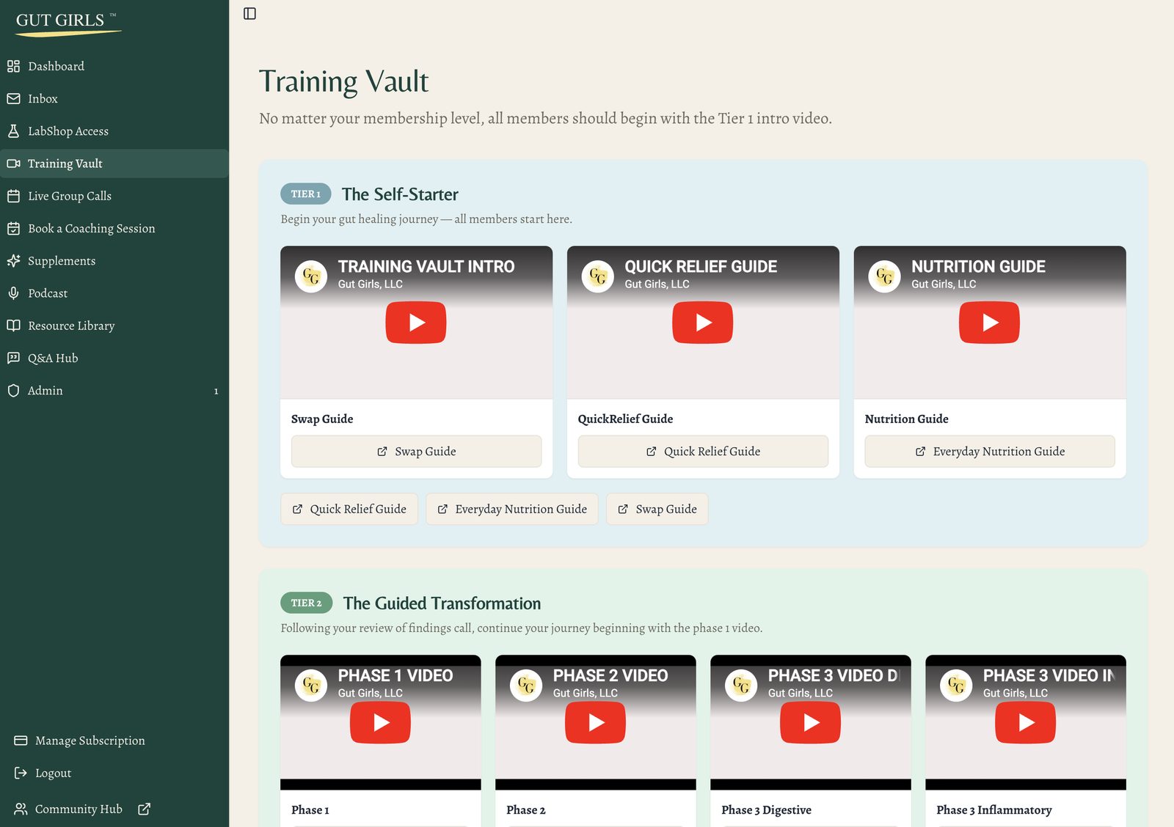Click the Inbox envelope icon

(x=13, y=98)
